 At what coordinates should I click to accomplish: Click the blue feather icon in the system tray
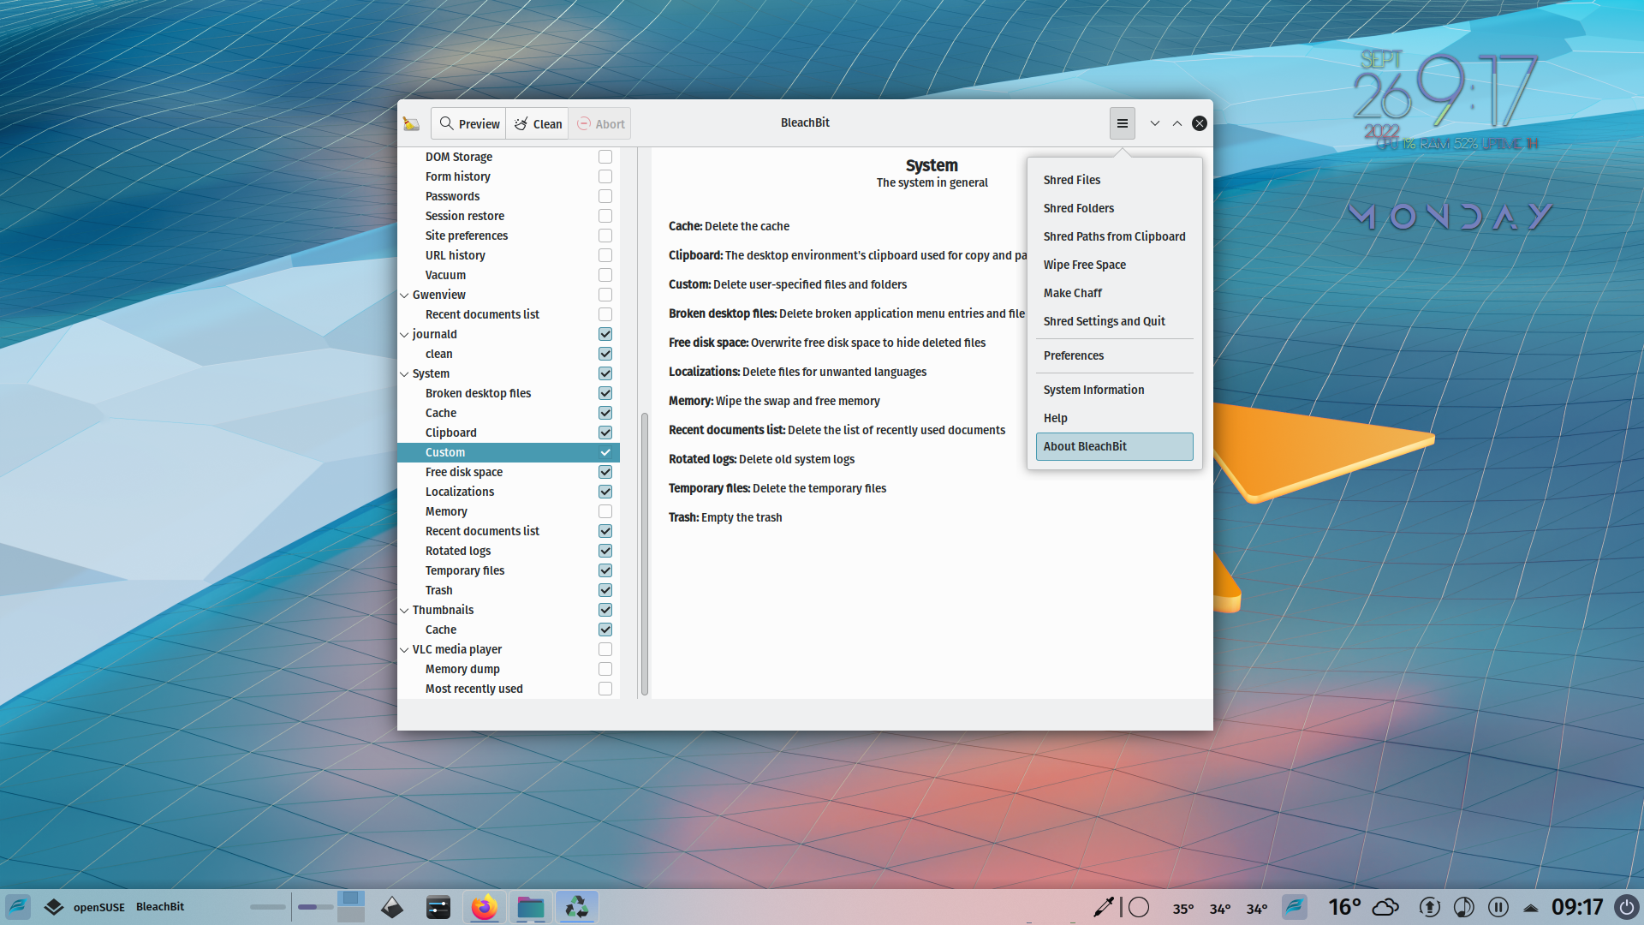1295,907
